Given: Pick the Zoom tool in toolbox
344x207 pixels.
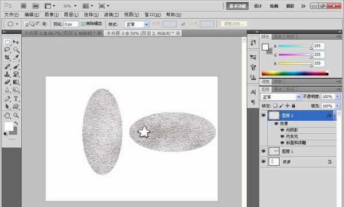Looking at the screenshot, I should [16, 116].
